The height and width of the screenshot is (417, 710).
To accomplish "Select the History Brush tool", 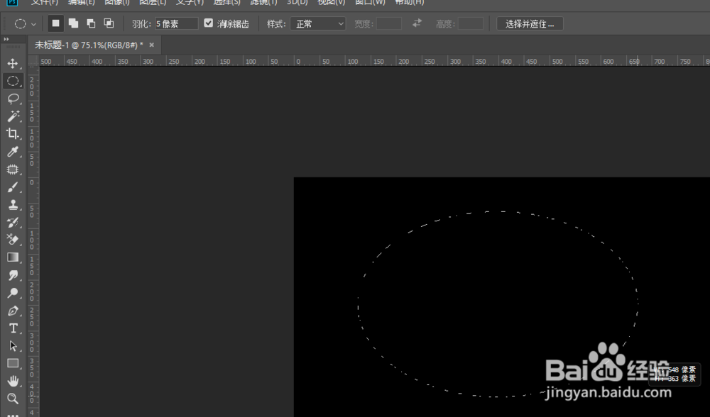I will tap(13, 222).
